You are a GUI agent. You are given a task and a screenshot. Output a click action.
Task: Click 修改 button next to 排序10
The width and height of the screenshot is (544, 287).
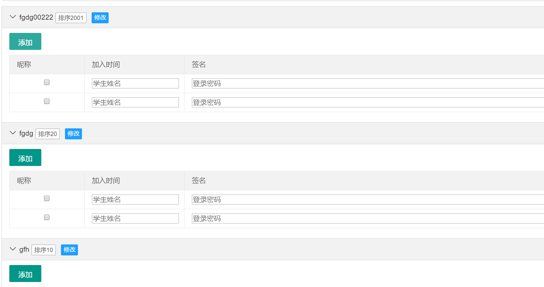pyautogui.click(x=69, y=250)
